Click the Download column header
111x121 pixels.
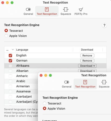[87, 50]
